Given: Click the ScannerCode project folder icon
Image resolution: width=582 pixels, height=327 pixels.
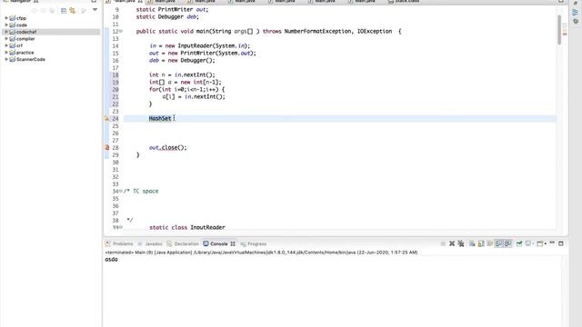Looking at the screenshot, I should [12, 59].
